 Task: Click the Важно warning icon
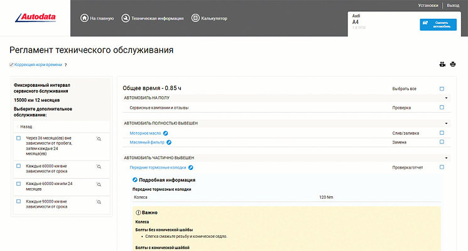pos(138,213)
